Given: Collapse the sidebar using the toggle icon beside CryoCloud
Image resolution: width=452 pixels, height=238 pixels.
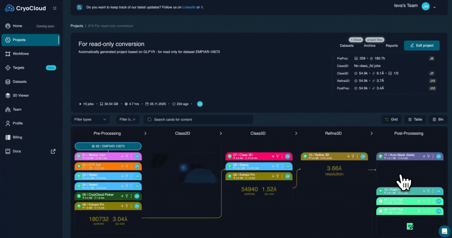Looking at the screenshot, I should click(x=55, y=8).
